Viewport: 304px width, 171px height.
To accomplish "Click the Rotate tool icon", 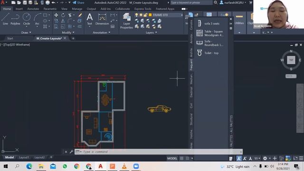I will tap(63, 15).
